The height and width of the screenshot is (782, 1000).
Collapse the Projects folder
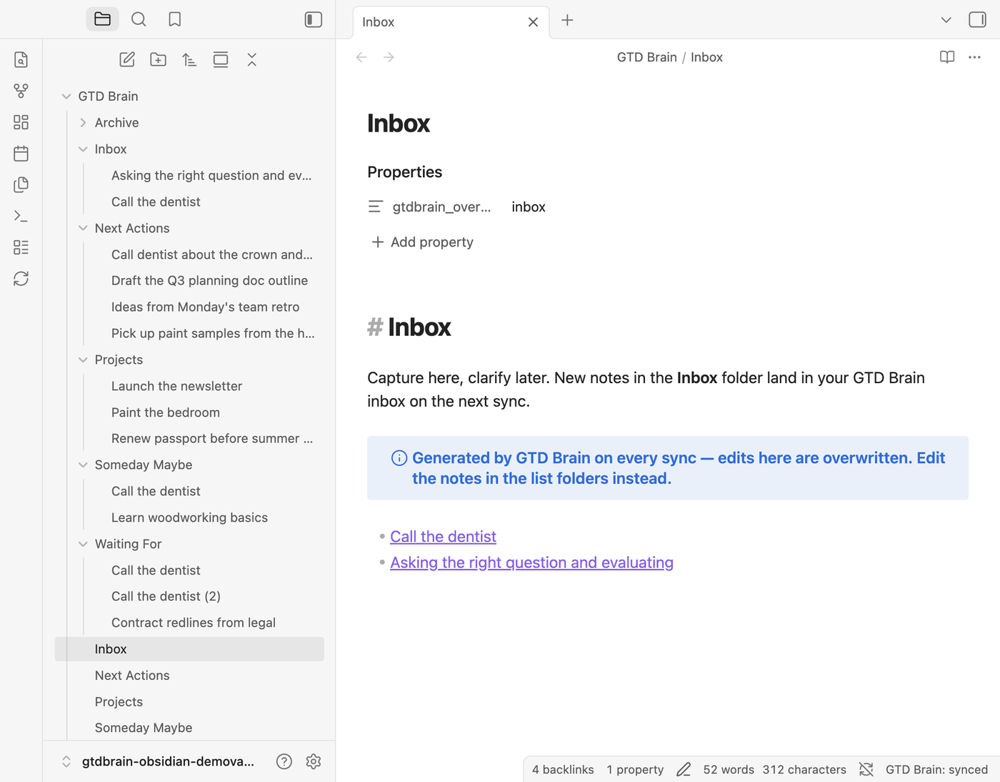pos(83,360)
